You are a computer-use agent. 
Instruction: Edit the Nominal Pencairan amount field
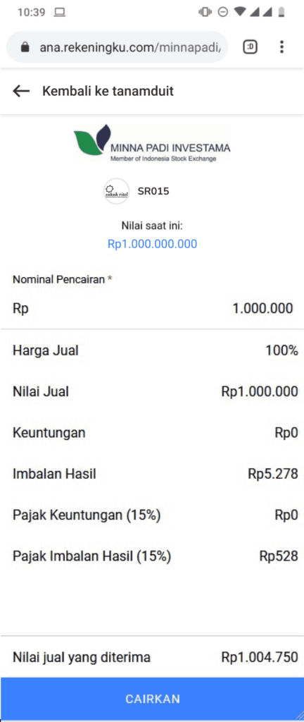point(152,309)
